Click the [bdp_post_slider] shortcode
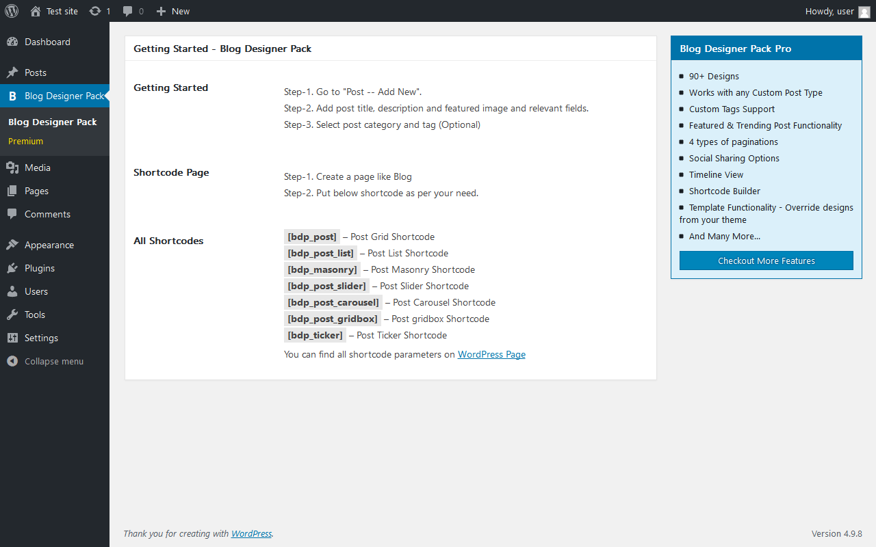Viewport: 876px width, 547px height. 326,286
